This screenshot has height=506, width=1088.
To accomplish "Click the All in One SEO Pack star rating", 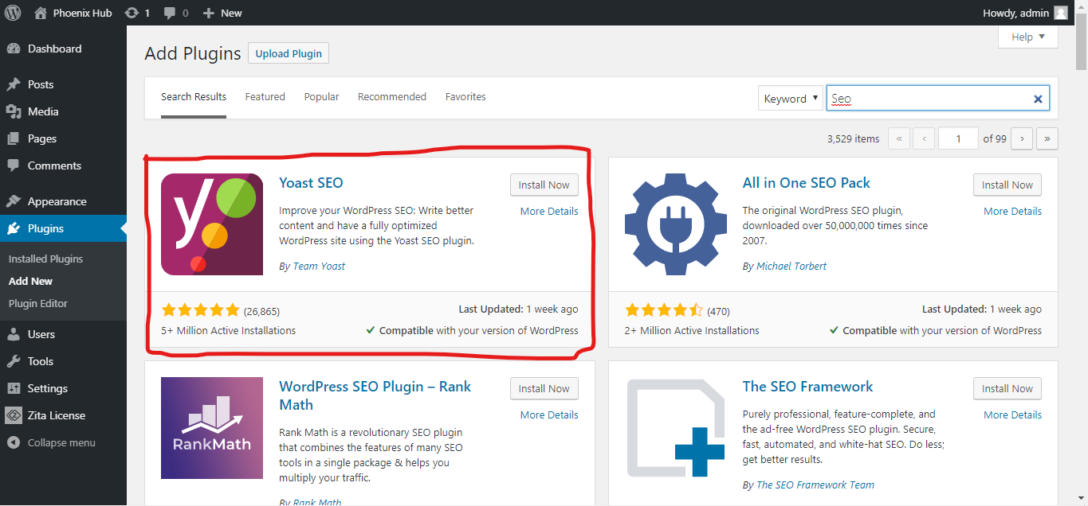I will [x=663, y=310].
